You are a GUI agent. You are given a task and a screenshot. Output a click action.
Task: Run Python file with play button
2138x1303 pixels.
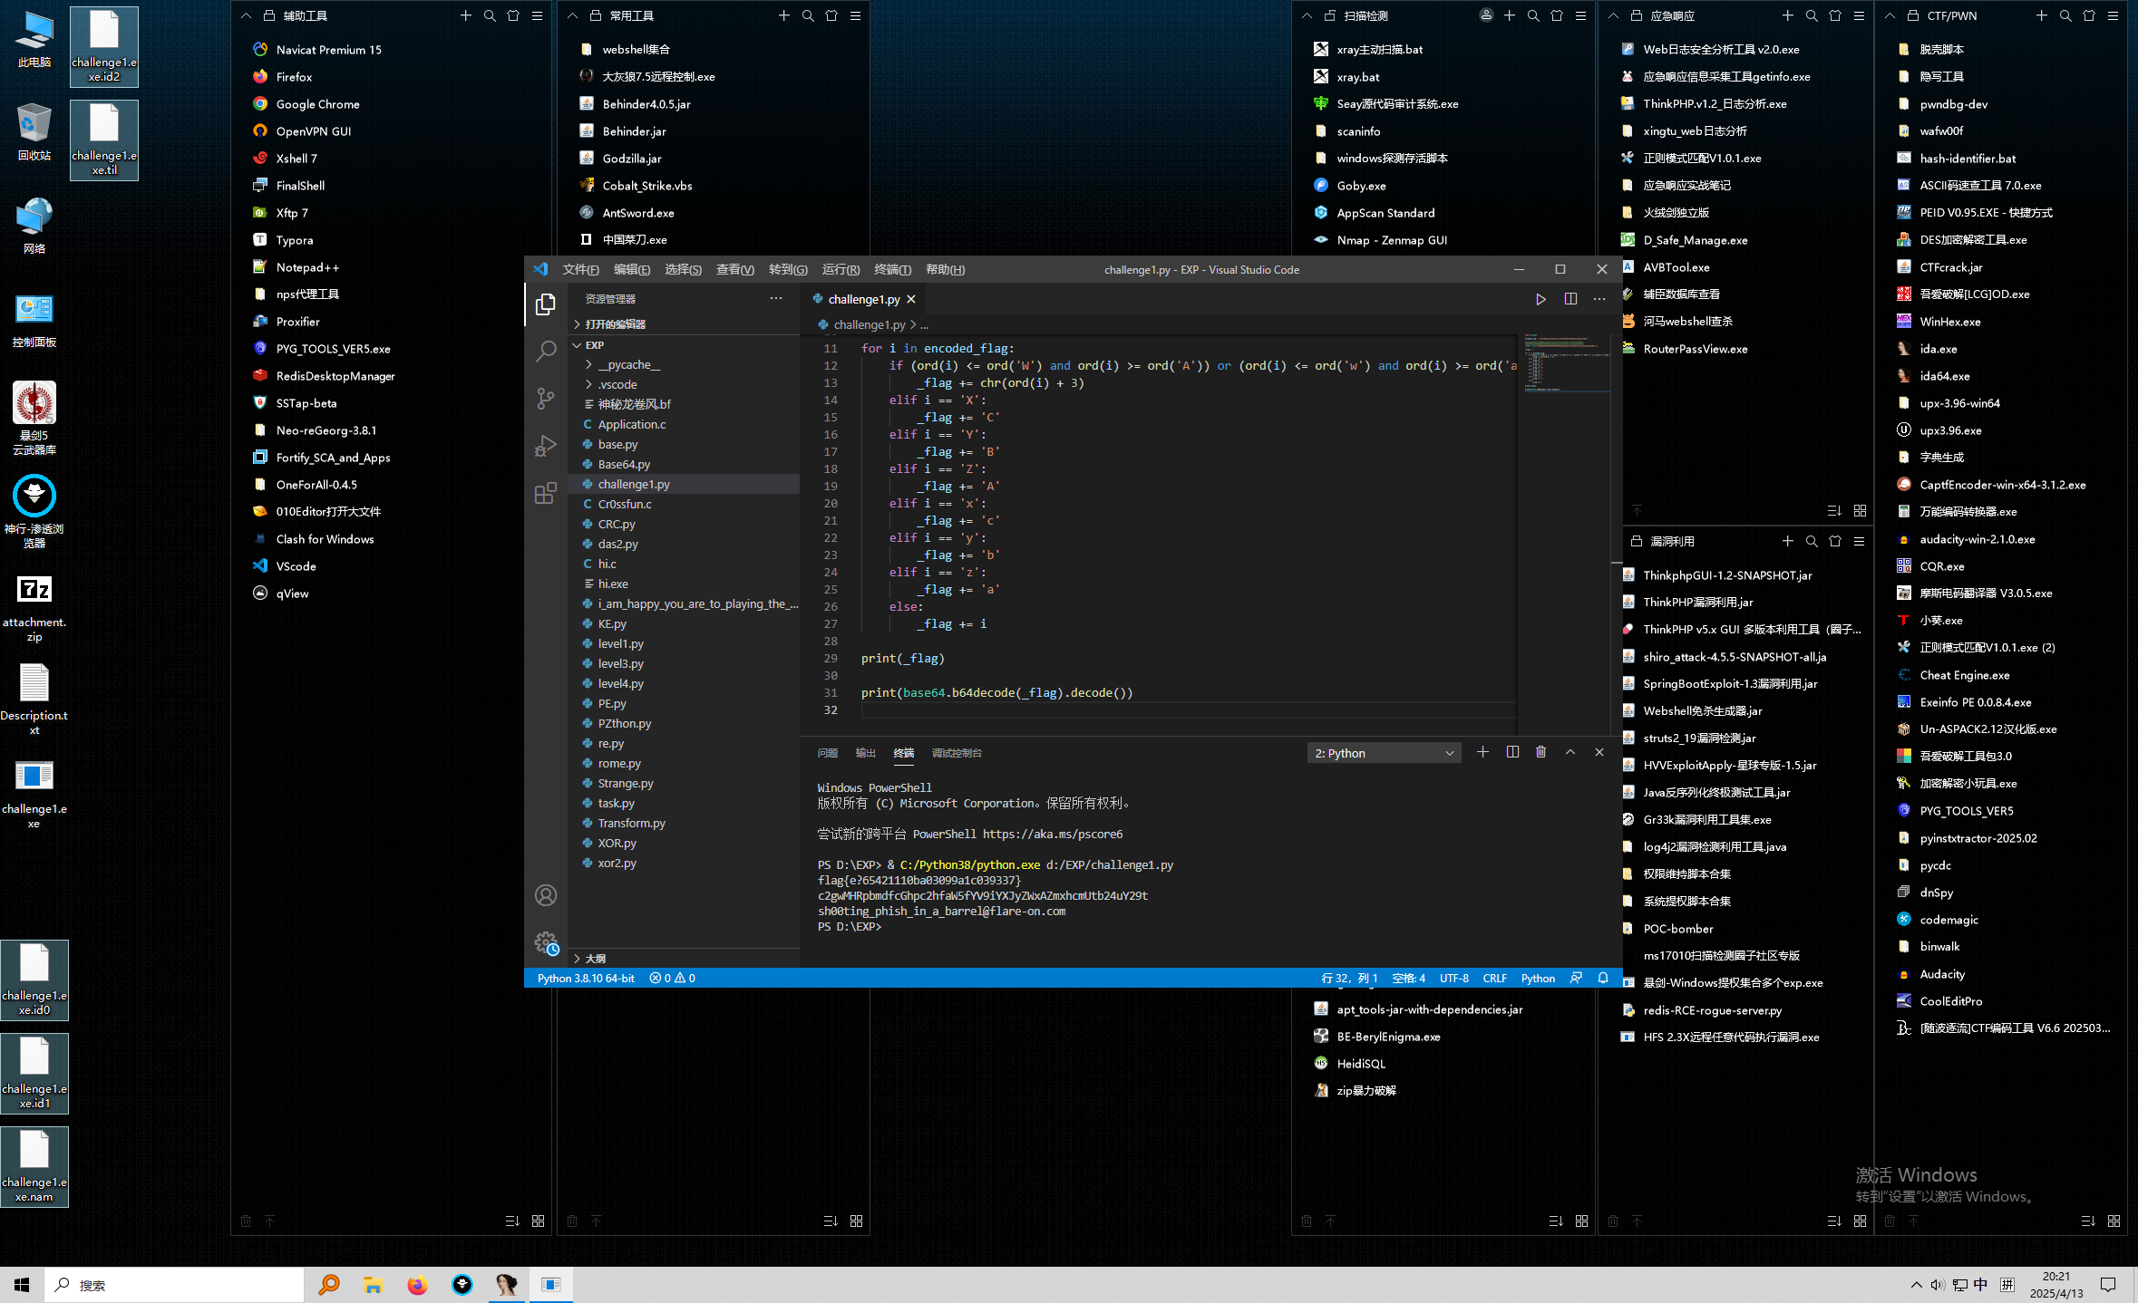[1540, 299]
